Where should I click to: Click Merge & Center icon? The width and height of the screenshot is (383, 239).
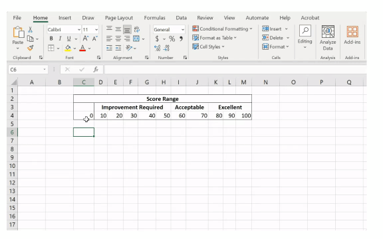136,39
